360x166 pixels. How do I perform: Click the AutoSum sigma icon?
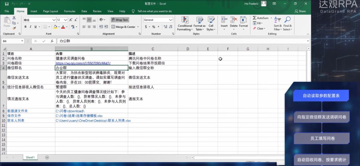coord(254,18)
